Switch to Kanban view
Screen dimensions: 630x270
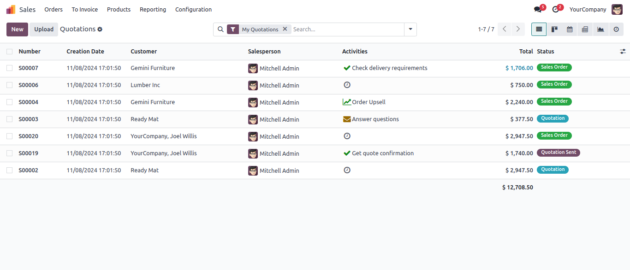(554, 29)
